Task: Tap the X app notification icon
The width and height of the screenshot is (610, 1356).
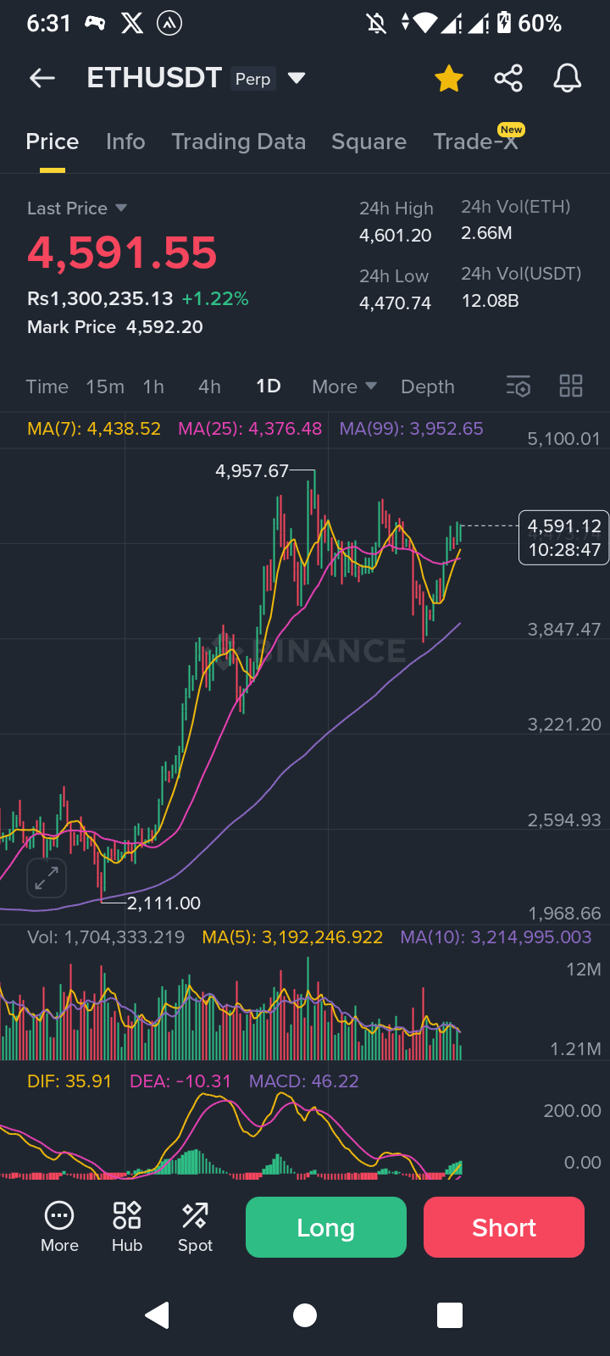Action: [x=132, y=24]
